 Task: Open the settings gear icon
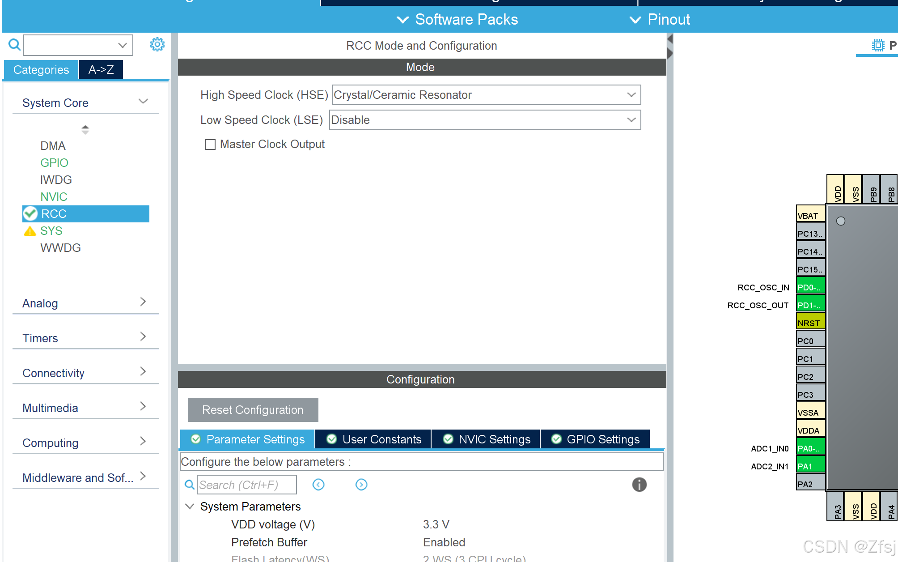157,44
